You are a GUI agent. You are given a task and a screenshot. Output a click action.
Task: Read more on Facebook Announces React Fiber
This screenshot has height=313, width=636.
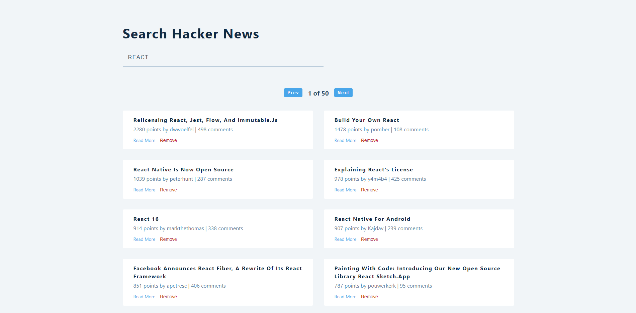pyautogui.click(x=144, y=297)
